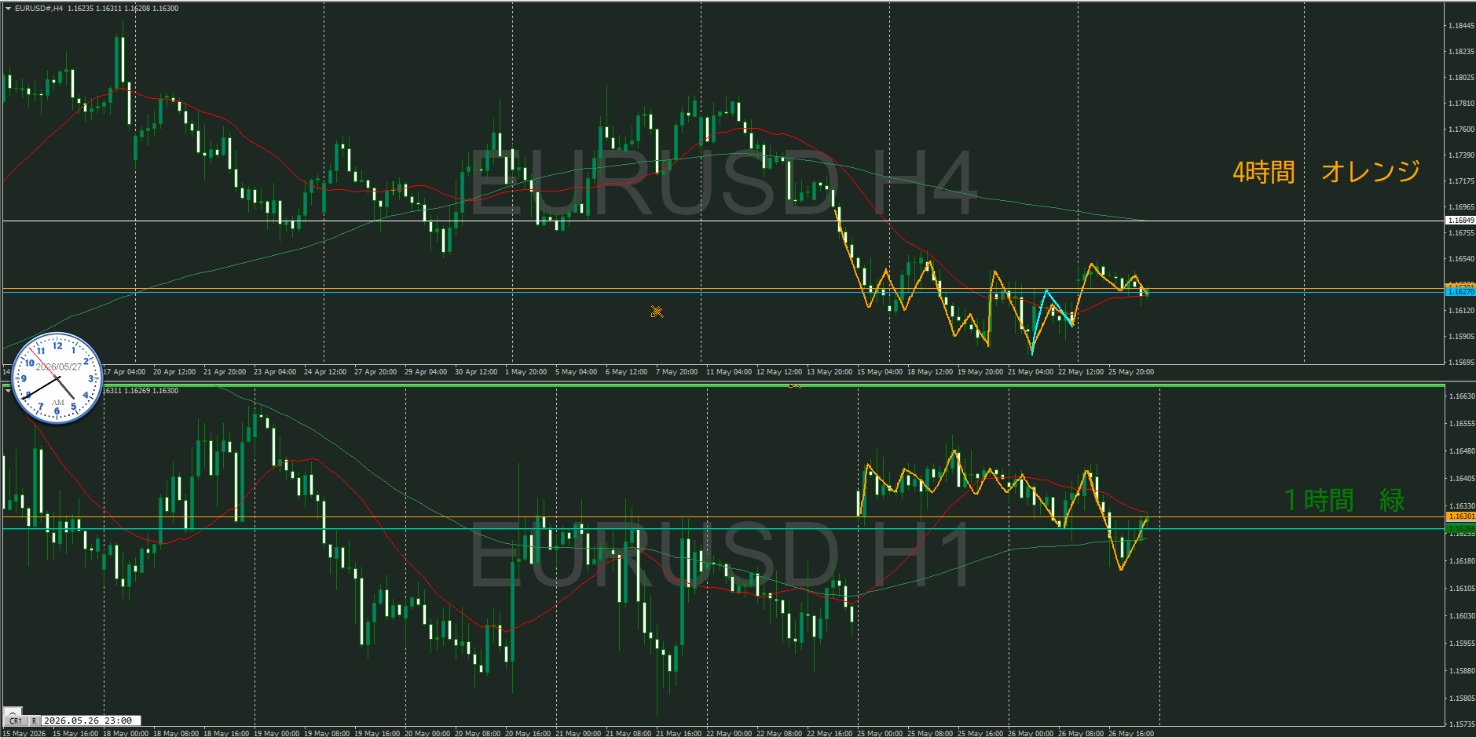Click the small marker on the chart divider
This screenshot has width=1476, height=737.
(x=795, y=385)
